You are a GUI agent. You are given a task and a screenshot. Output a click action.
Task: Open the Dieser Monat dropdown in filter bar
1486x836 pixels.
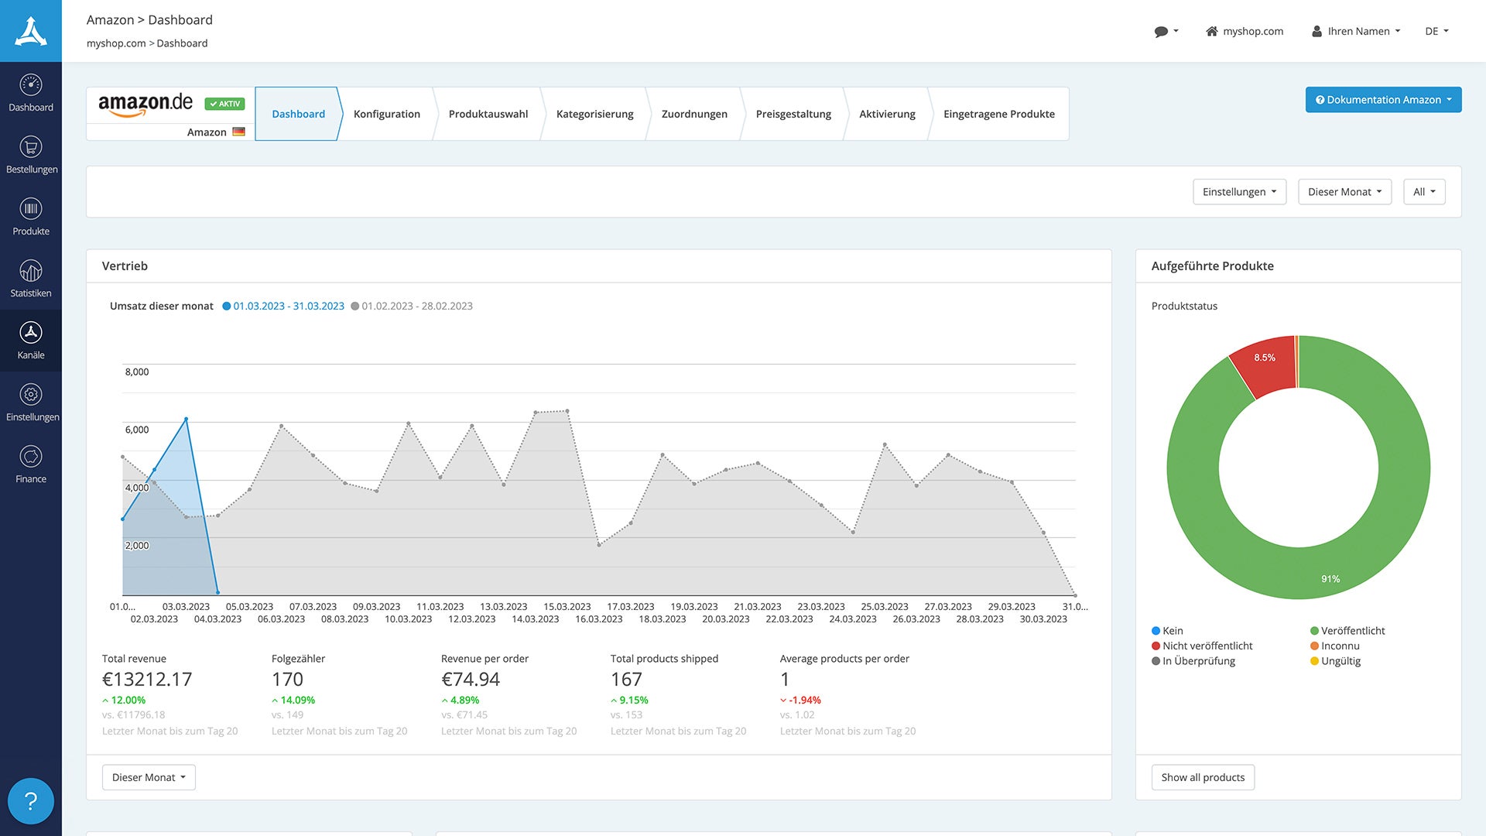coord(1344,192)
